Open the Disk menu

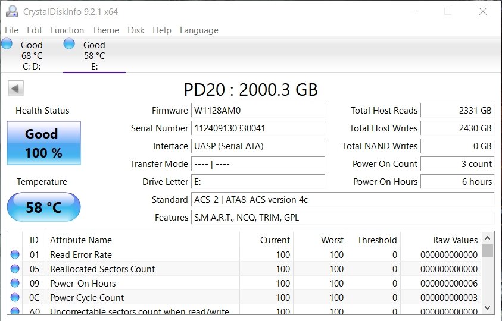136,30
